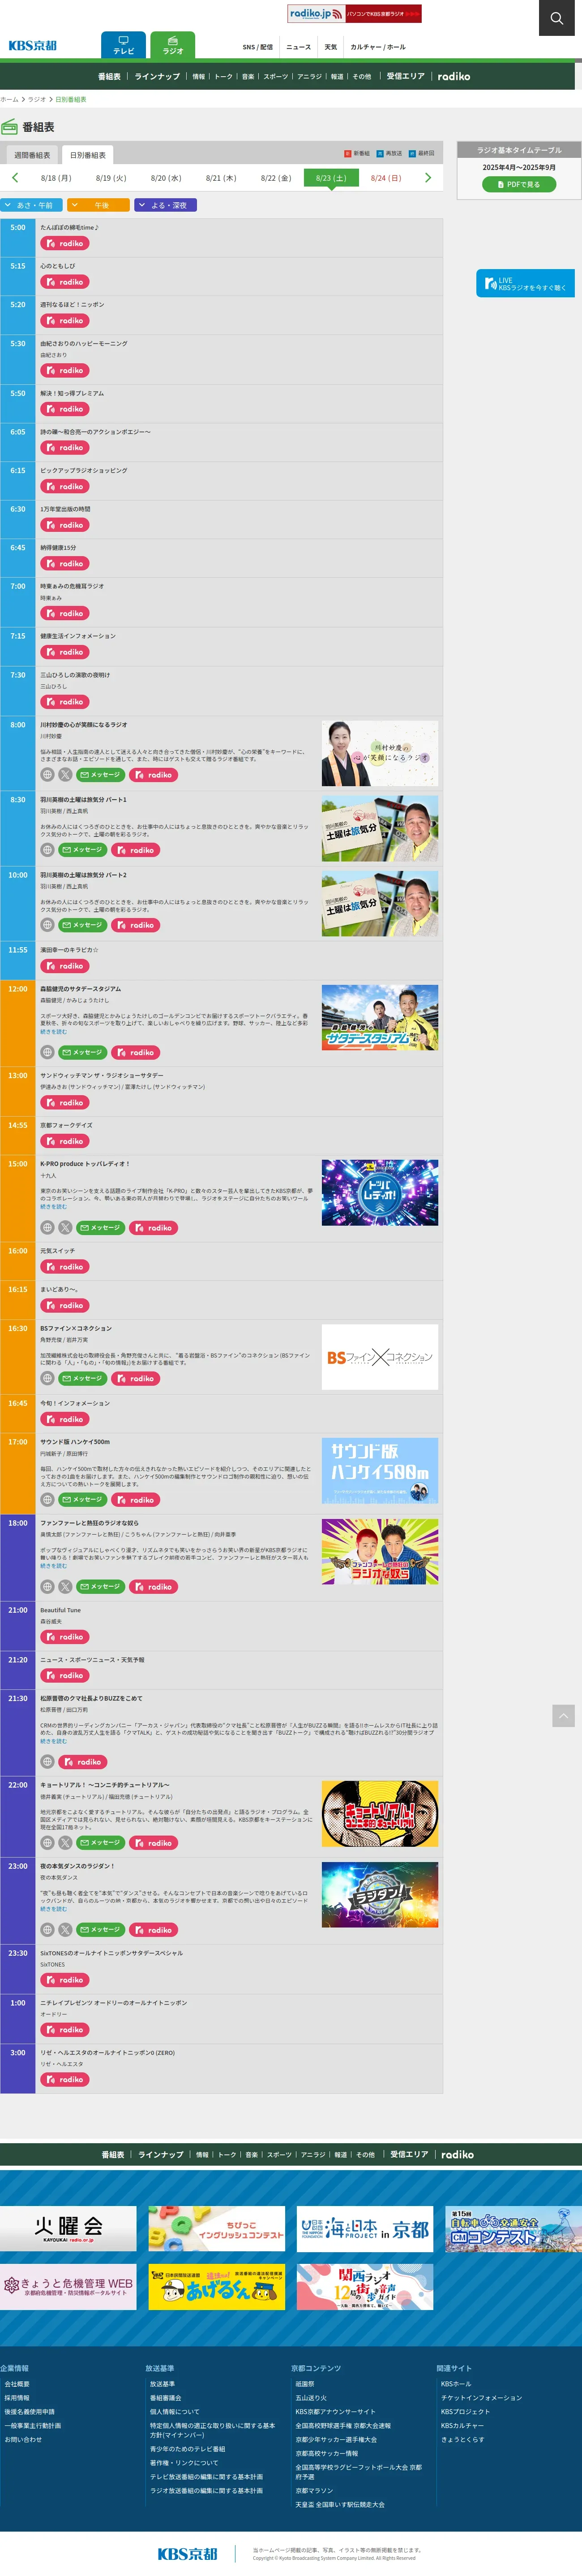582x2576 pixels.
Task: Open X icon for K-PRO トッパレディオ
Action: (x=65, y=1227)
